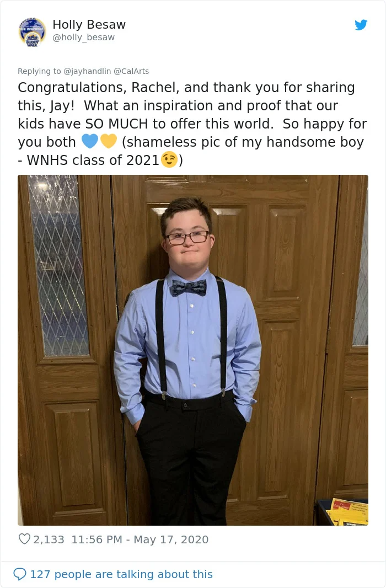The width and height of the screenshot is (386, 588).
Task: Click the Twitter bird logo
Action: click(x=361, y=25)
